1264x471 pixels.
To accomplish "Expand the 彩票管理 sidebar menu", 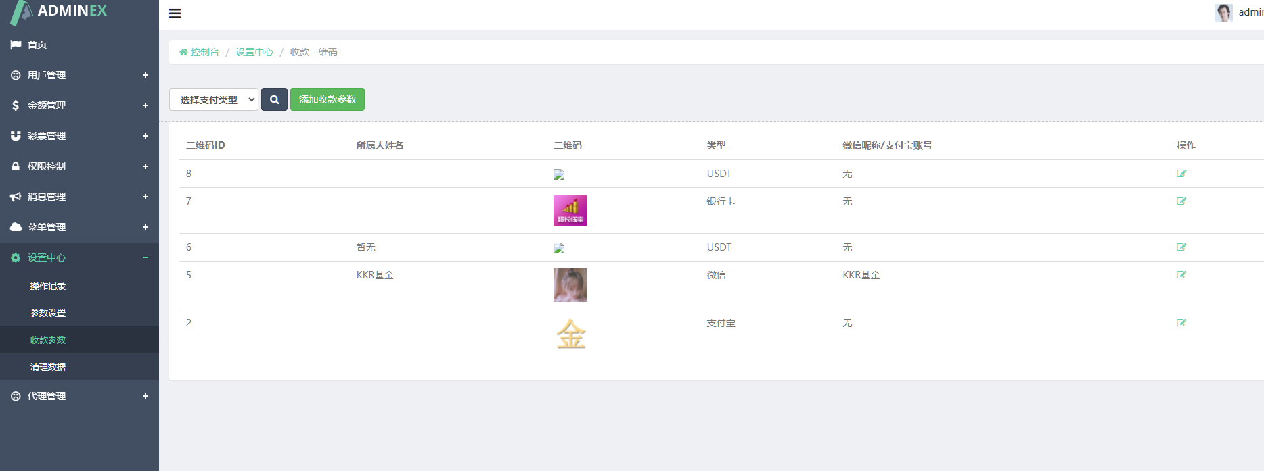I will (79, 136).
